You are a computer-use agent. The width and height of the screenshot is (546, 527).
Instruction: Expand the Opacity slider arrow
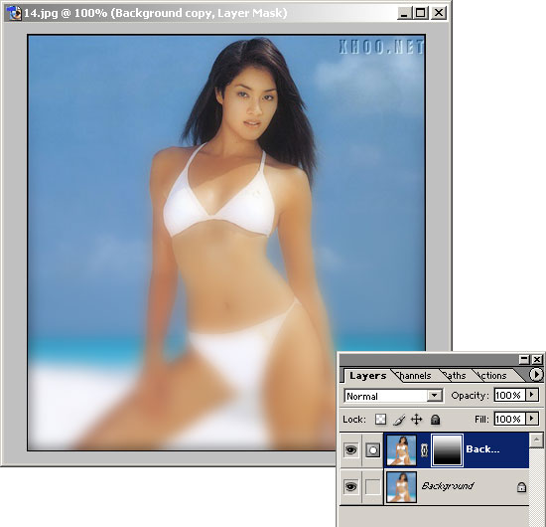point(532,395)
